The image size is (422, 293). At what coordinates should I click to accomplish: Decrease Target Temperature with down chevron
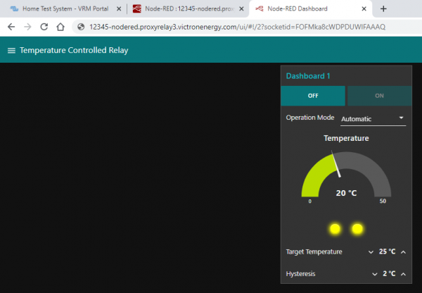click(x=371, y=251)
